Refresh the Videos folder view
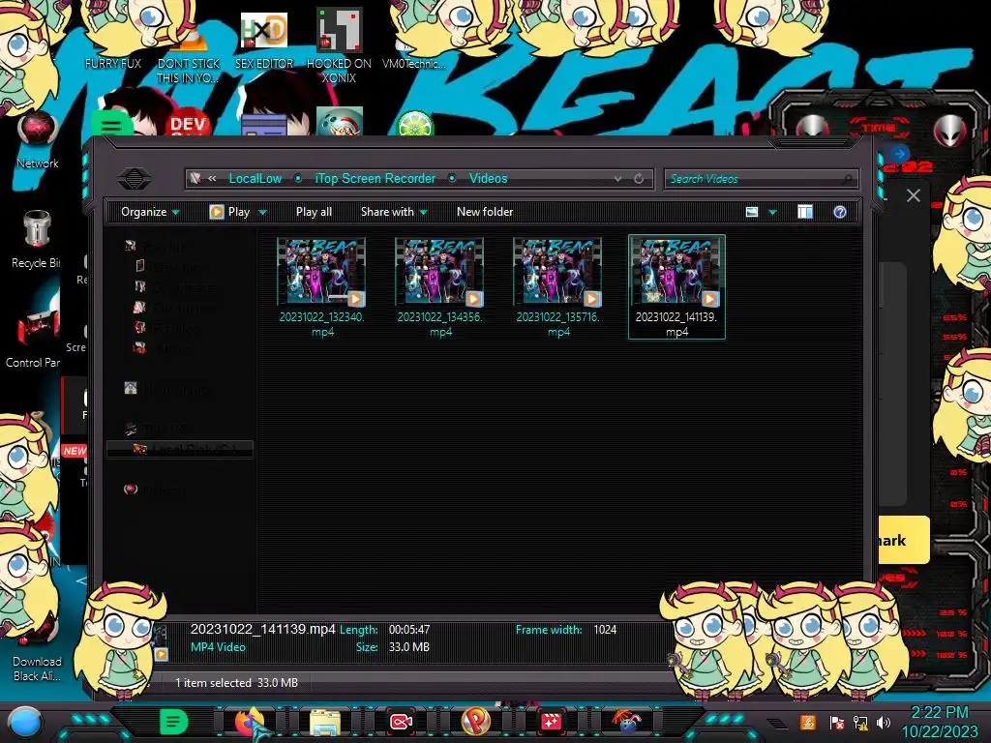The image size is (991, 743). click(x=639, y=179)
